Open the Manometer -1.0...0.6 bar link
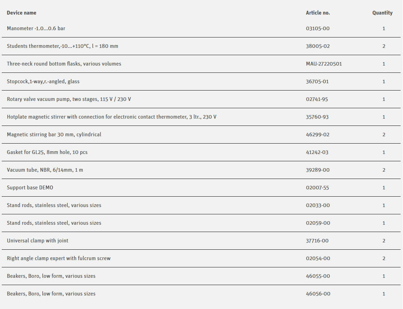403x309 pixels. coord(36,28)
